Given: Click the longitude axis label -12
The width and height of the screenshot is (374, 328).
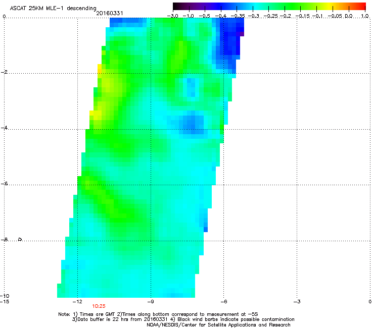Looking at the screenshot, I should [77, 302].
